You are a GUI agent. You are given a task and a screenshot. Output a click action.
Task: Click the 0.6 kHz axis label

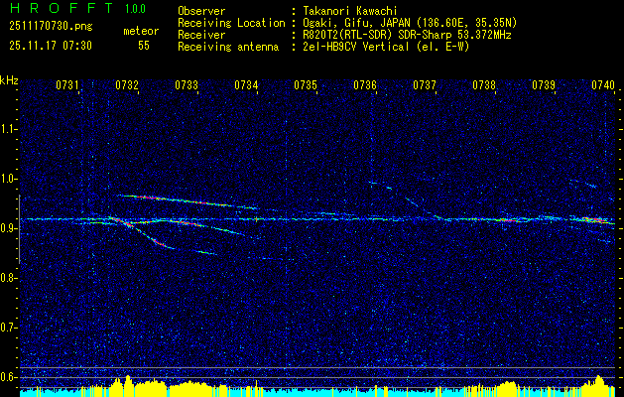point(8,377)
